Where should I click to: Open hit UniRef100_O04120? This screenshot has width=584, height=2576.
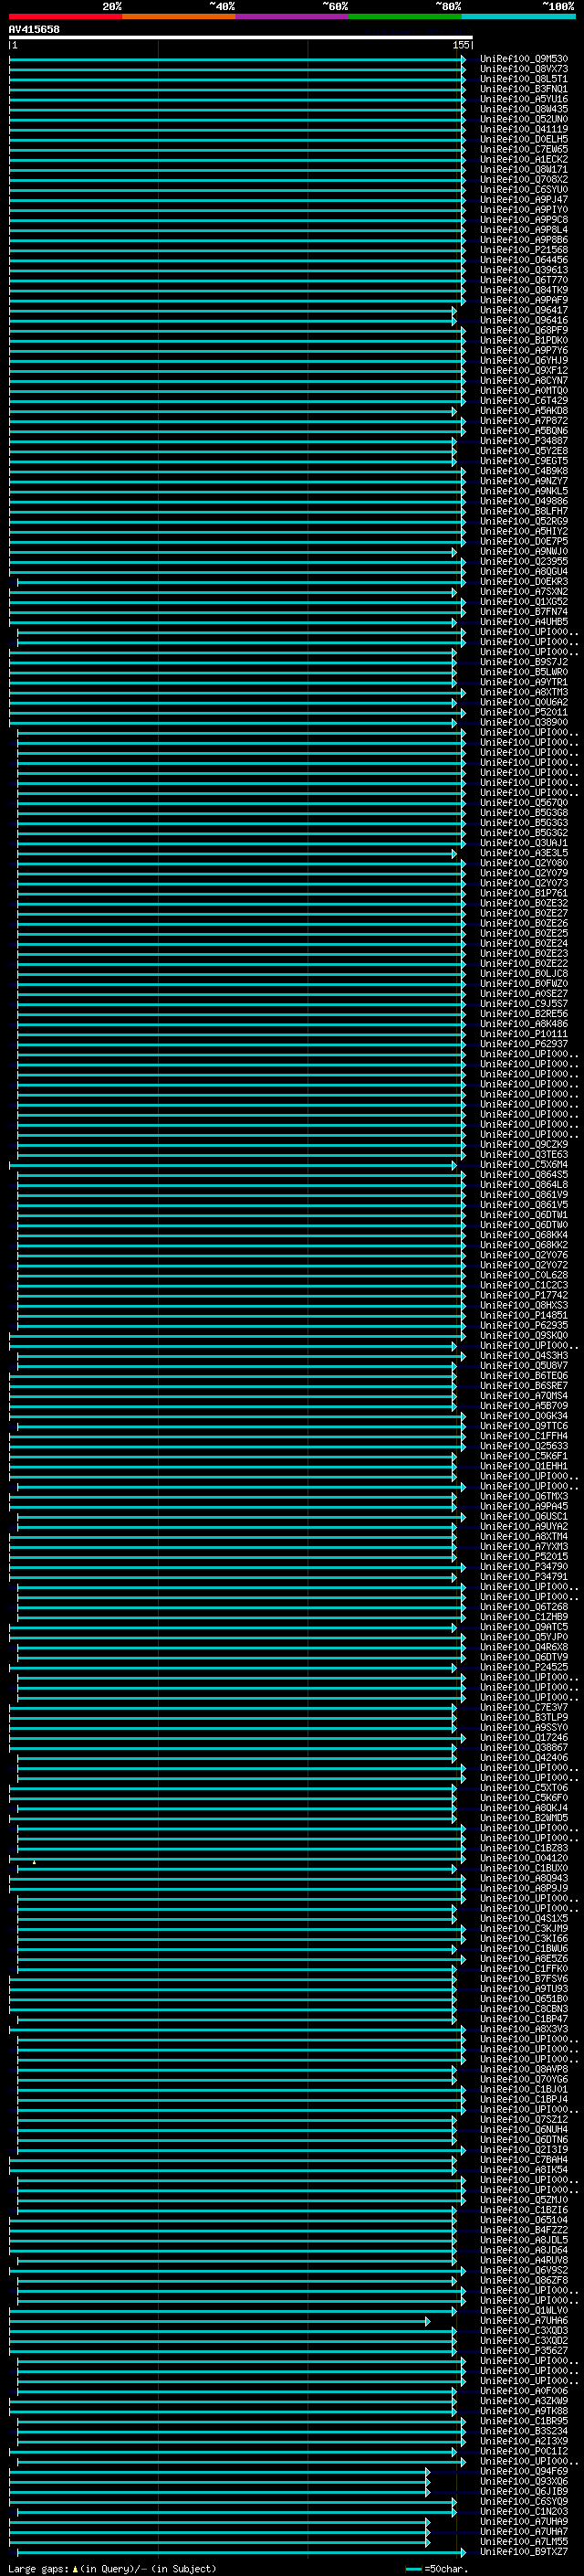tap(523, 1858)
